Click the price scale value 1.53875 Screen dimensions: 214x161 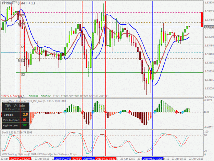pos(209,11)
